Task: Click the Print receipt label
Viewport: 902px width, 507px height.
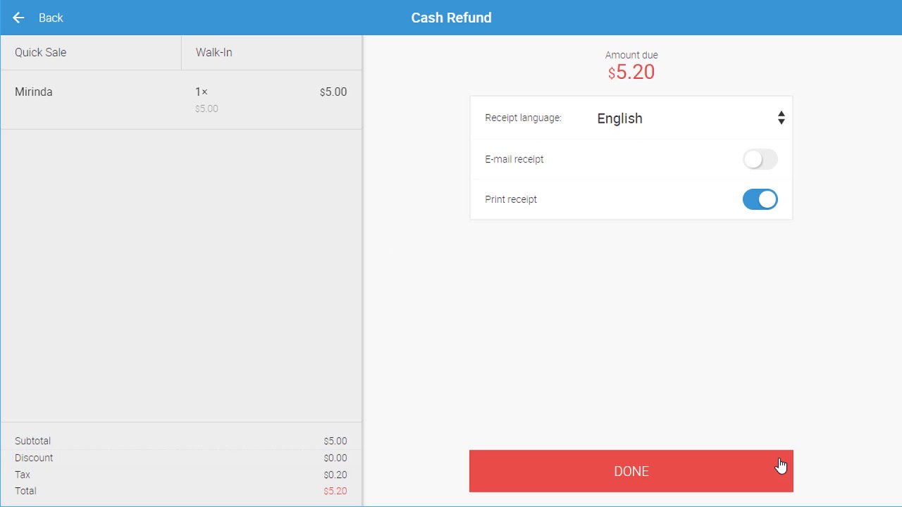Action: pos(511,199)
